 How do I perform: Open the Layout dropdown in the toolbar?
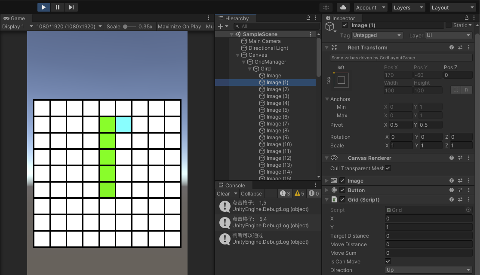[x=452, y=7]
